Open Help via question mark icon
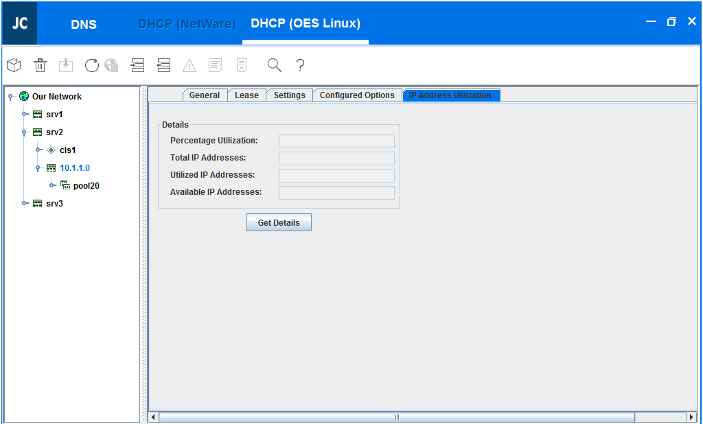 [300, 65]
